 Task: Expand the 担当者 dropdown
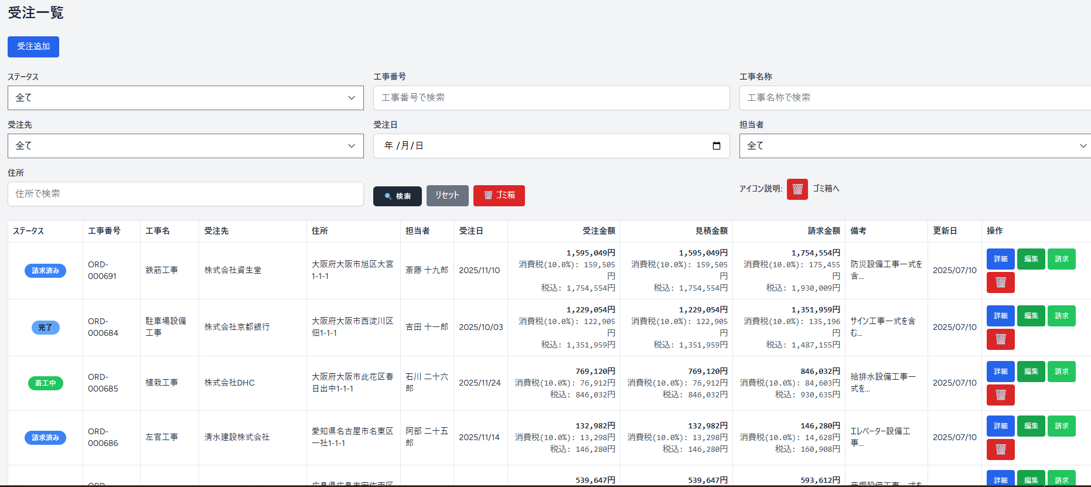[914, 146]
